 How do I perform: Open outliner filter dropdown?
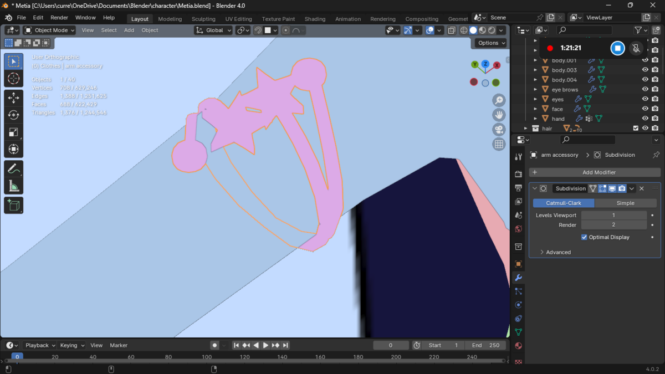pyautogui.click(x=641, y=30)
